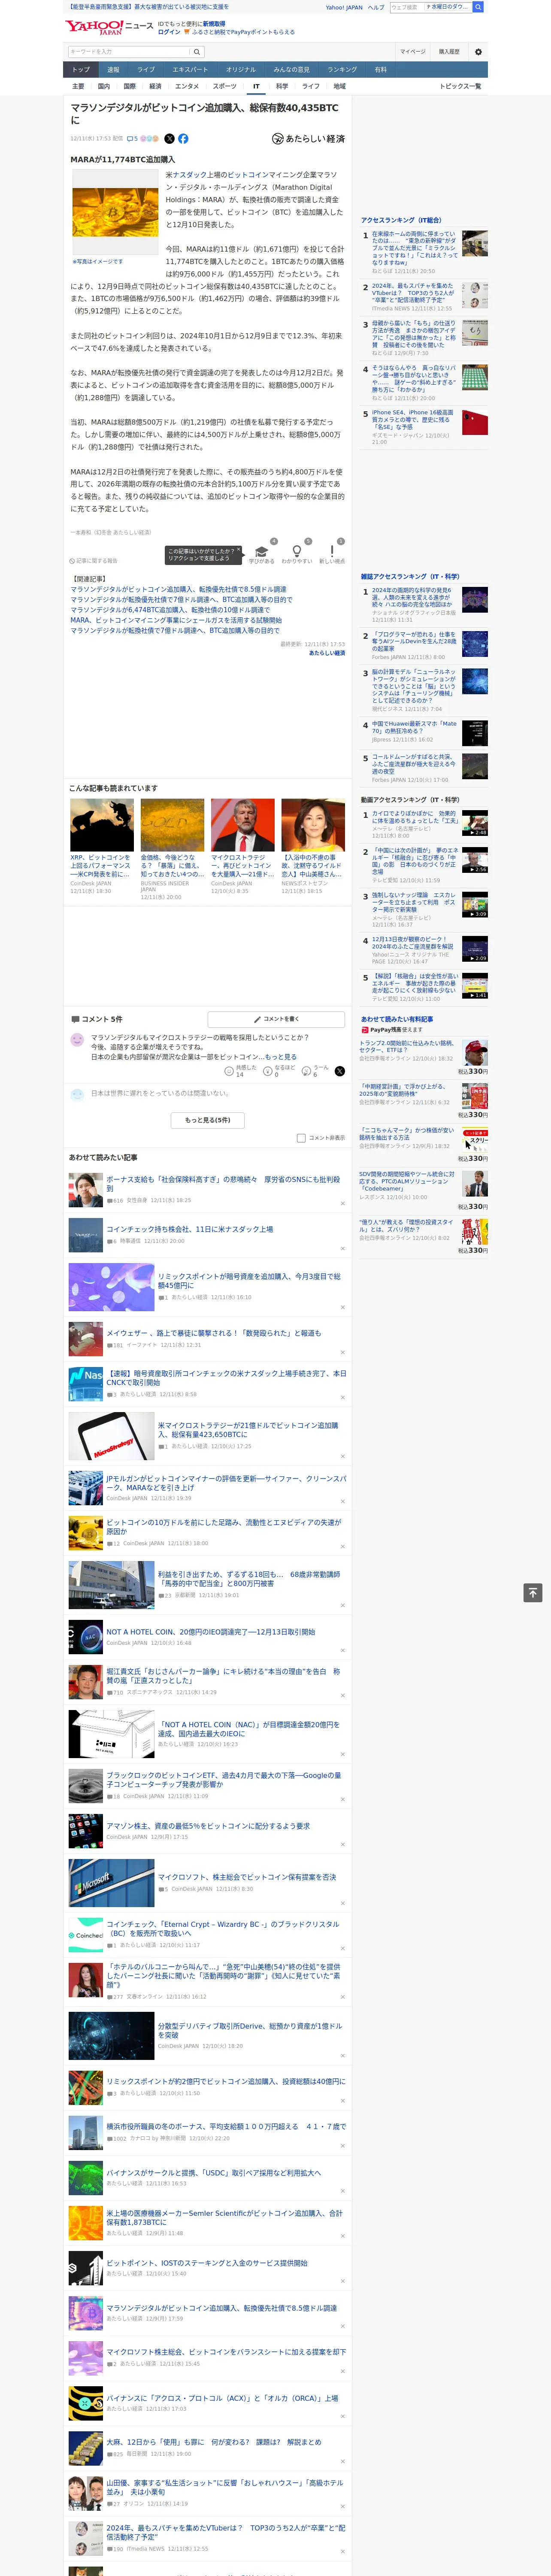The height and width of the screenshot is (2576, 551).
Task: Open the 経済 category tab
Action: tap(155, 86)
